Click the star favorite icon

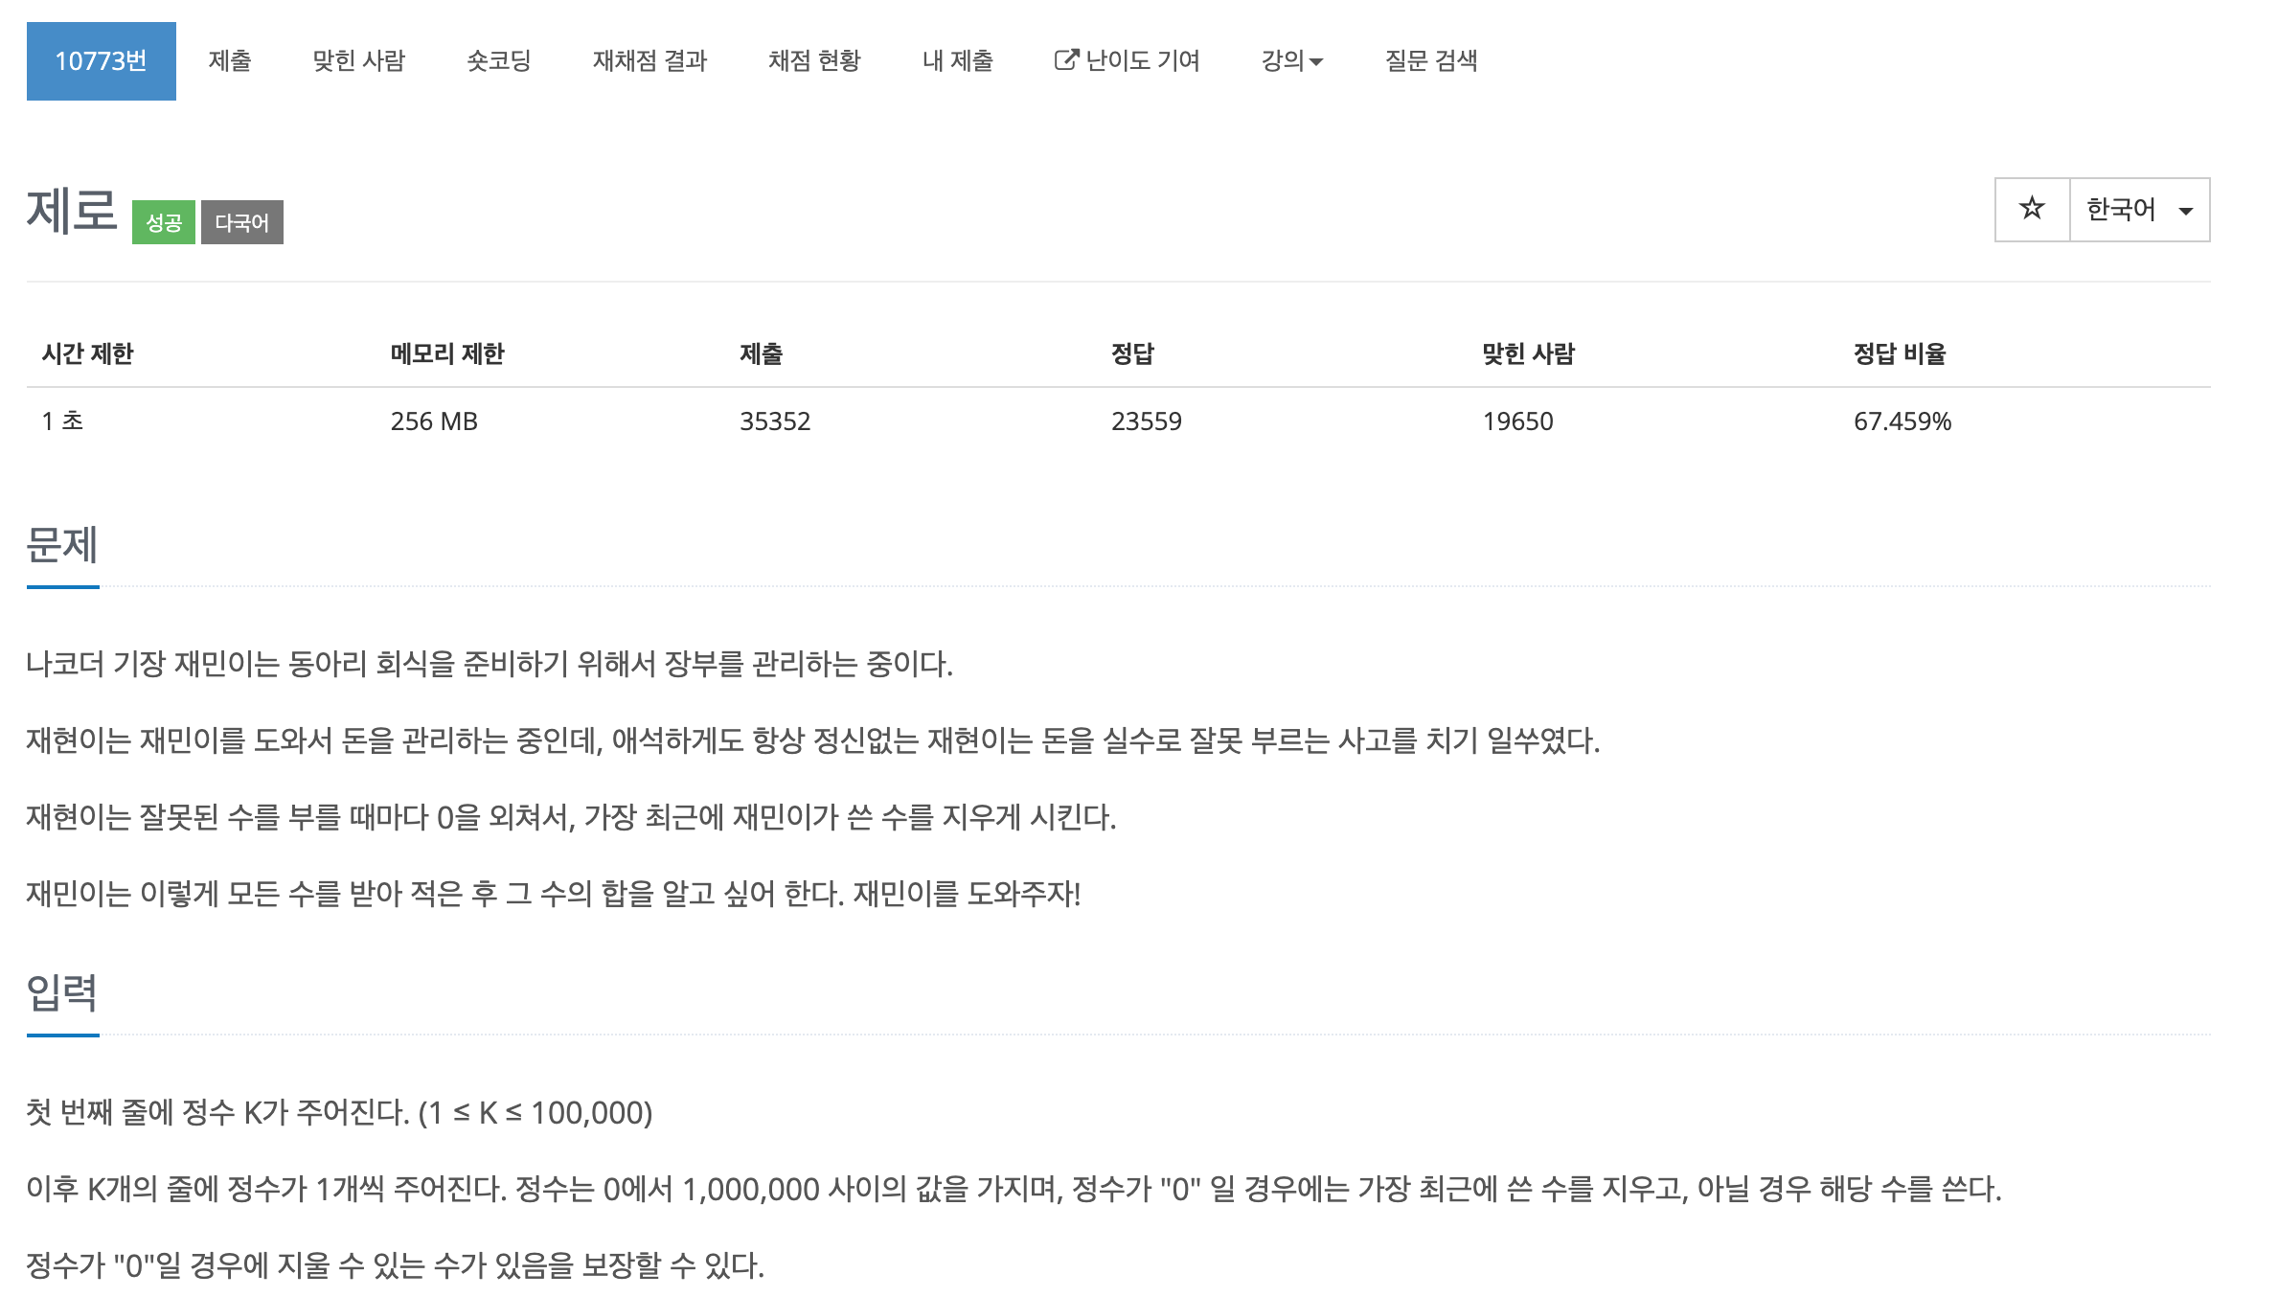click(2032, 209)
